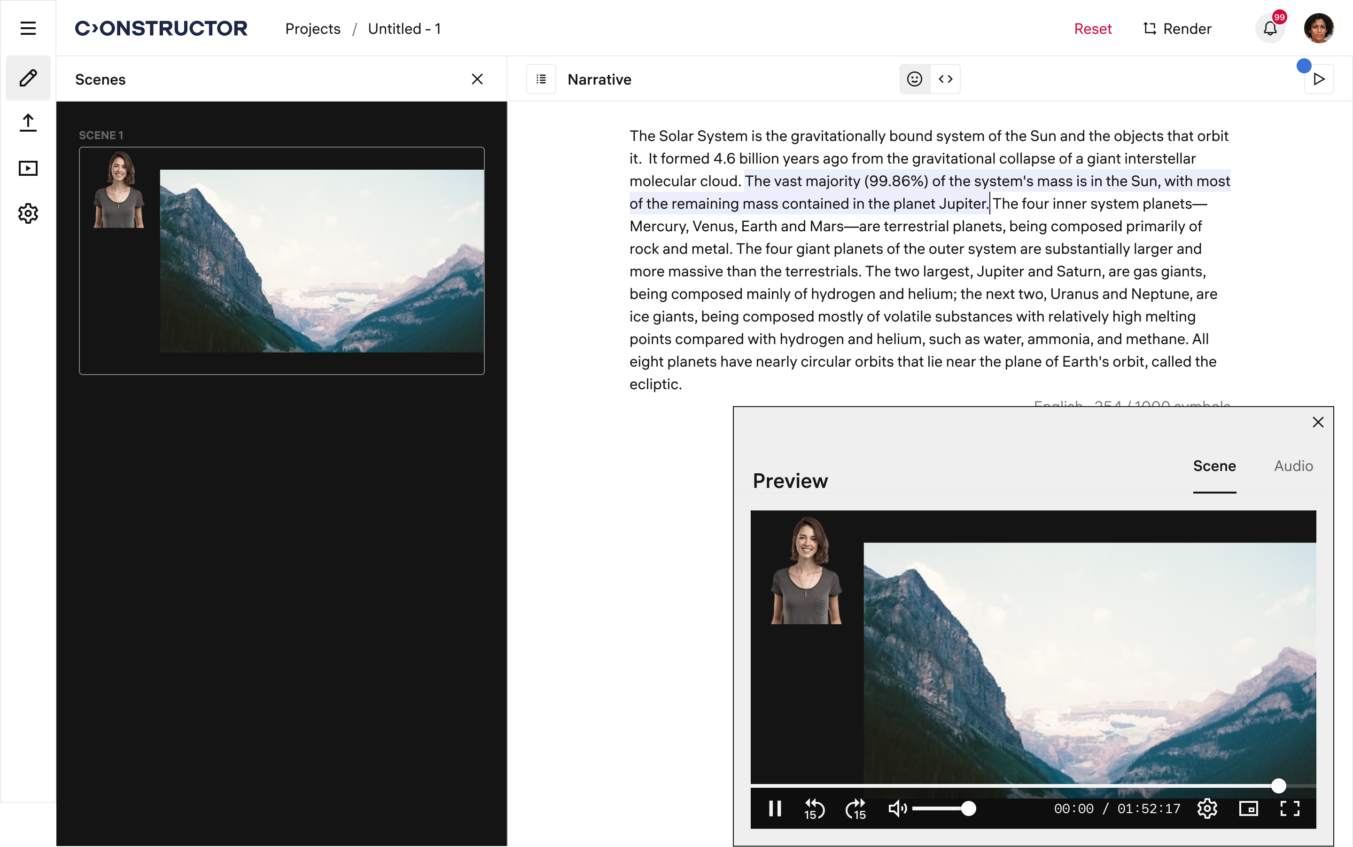Rewind the preview 15 seconds
This screenshot has height=847, width=1353.
tap(814, 808)
